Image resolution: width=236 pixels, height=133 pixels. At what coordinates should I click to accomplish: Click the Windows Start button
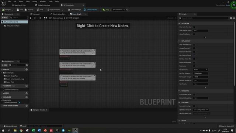[3, 130]
